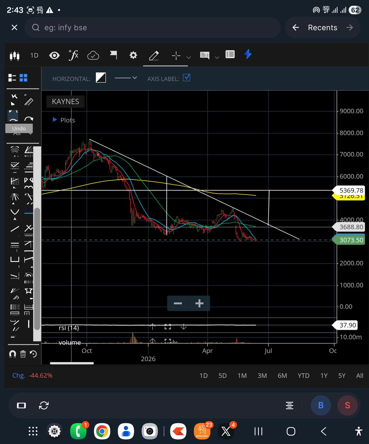Click the chart horizontal scrollbar thumb
Image resolution: width=369 pixels, height=444 pixels.
pos(72,363)
